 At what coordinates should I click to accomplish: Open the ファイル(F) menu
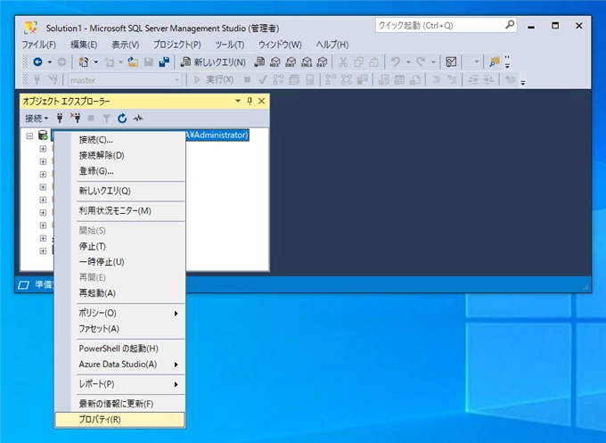point(38,45)
